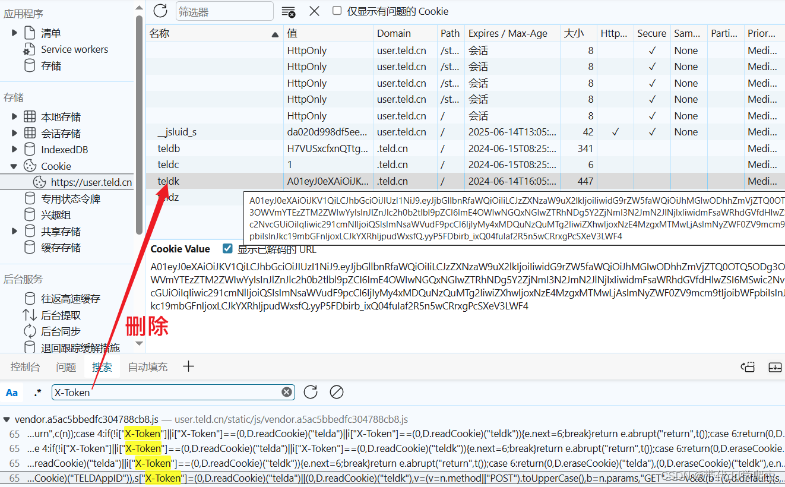Switch to the 问题 tab
785x487 pixels.
pos(66,367)
